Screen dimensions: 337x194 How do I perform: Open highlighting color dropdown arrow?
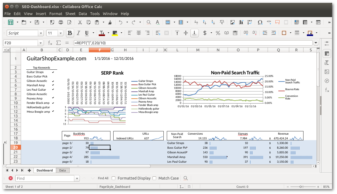pyautogui.click(x=121, y=33)
